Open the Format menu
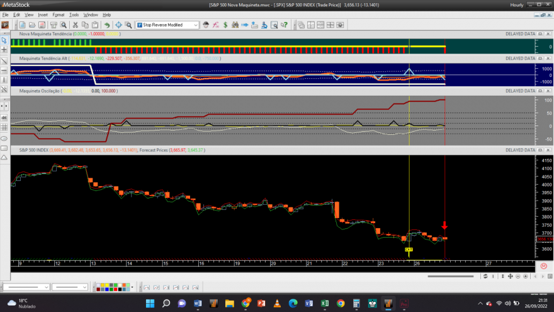554x312 pixels. coord(59,15)
